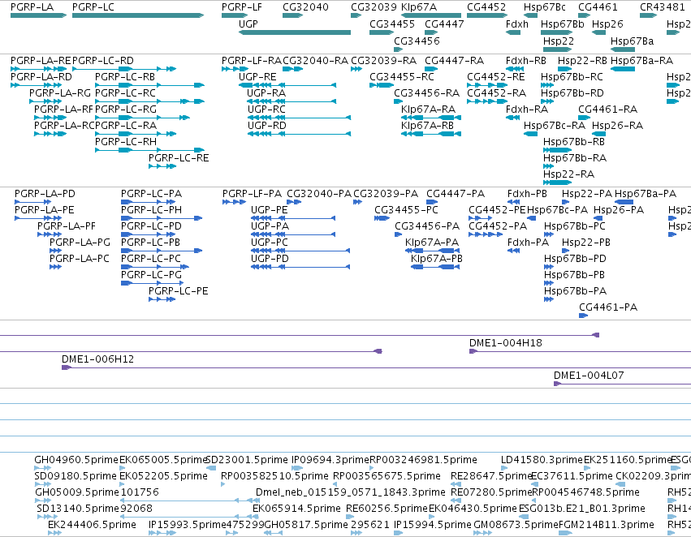Image resolution: width=691 pixels, height=537 pixels.
Task: Select EST RP003246981.5prime
Action: (x=372, y=468)
